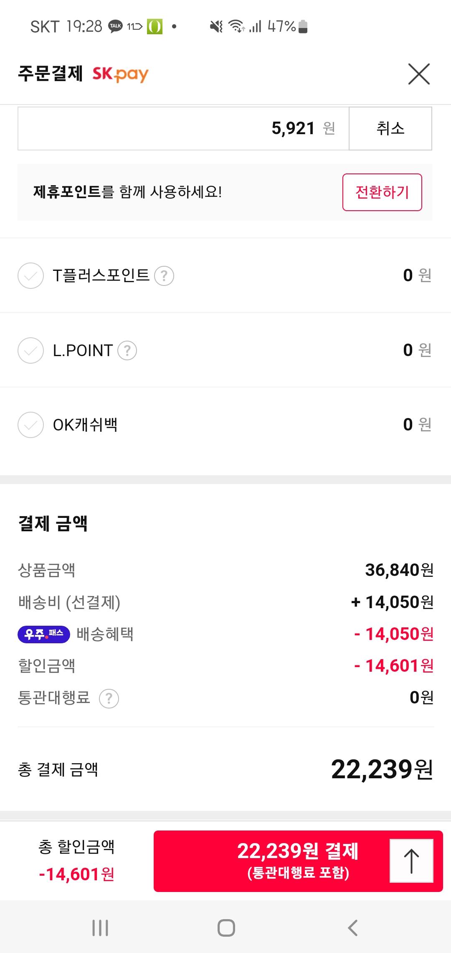Go back with navigation back arrow

[x=353, y=928]
